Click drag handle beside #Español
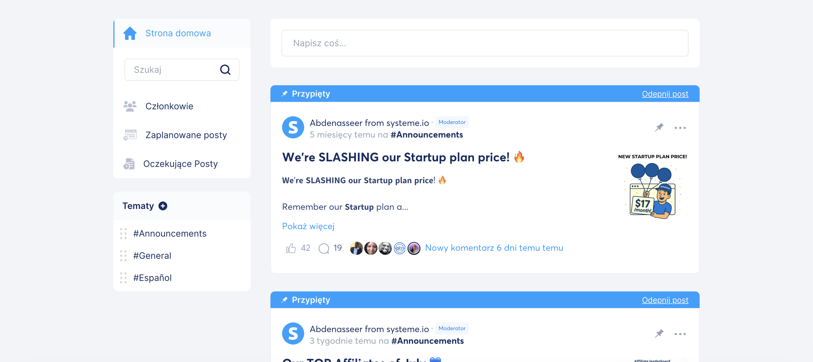Screen dimensions: 813x362 click(123, 278)
